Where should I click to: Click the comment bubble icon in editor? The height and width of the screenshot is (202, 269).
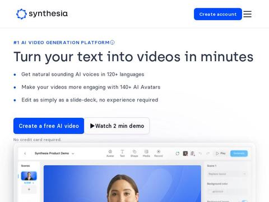[178, 154]
